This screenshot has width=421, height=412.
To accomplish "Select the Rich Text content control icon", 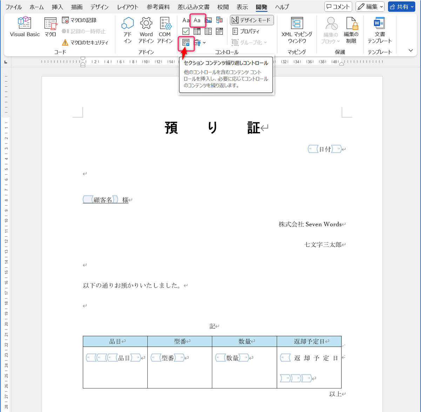I will pyautogui.click(x=186, y=20).
